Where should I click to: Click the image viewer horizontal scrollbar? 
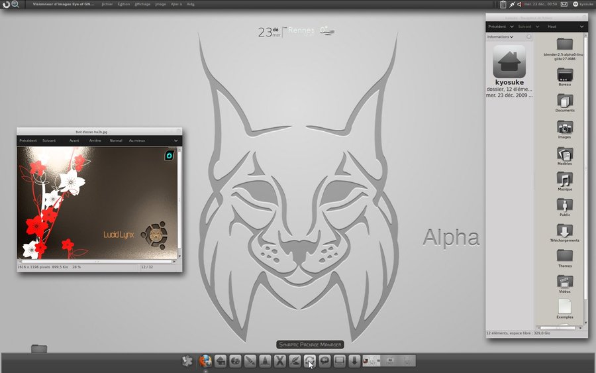tap(97, 262)
